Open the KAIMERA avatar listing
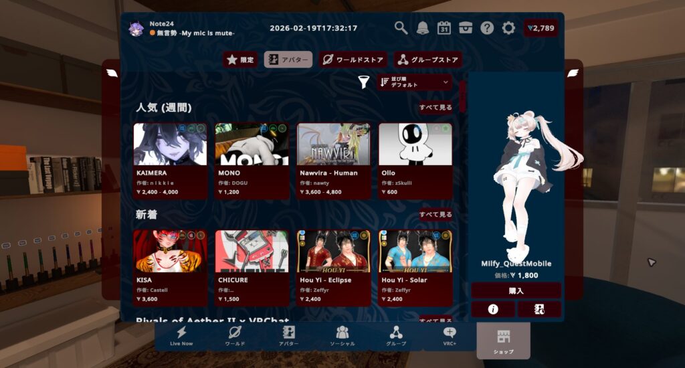The height and width of the screenshot is (368, 685). pyautogui.click(x=170, y=161)
